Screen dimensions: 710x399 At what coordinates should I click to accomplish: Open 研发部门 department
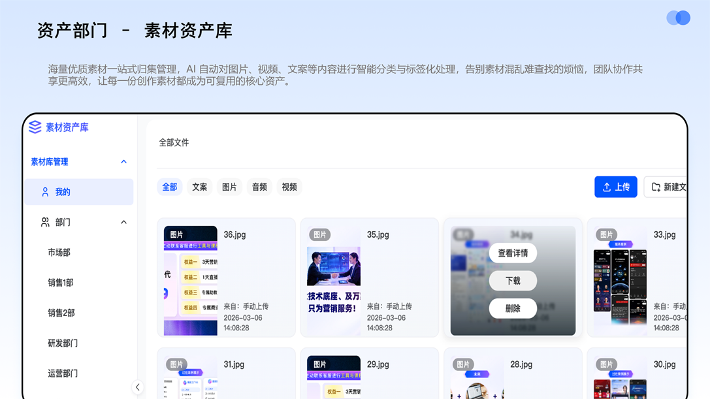[63, 343]
